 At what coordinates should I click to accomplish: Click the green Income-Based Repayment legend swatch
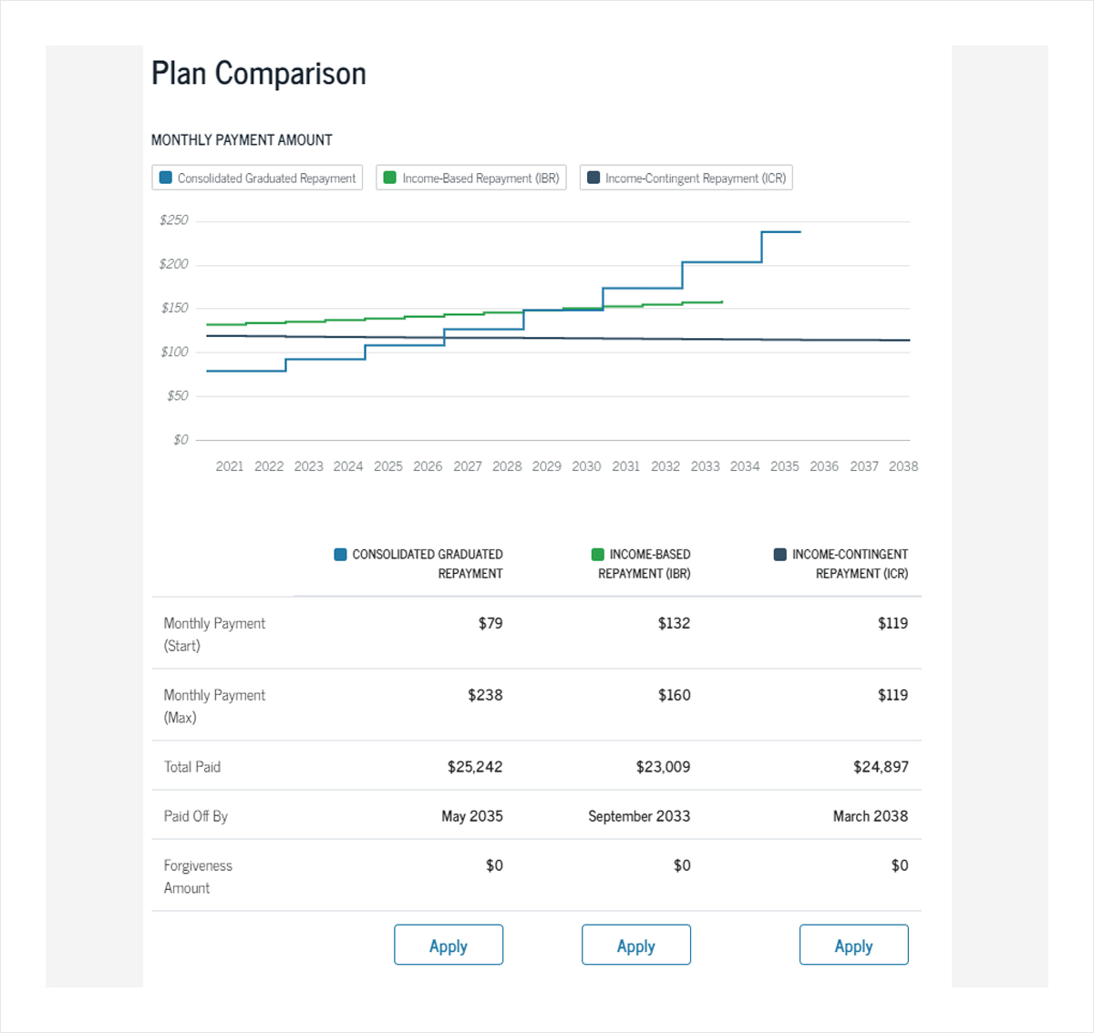(389, 178)
